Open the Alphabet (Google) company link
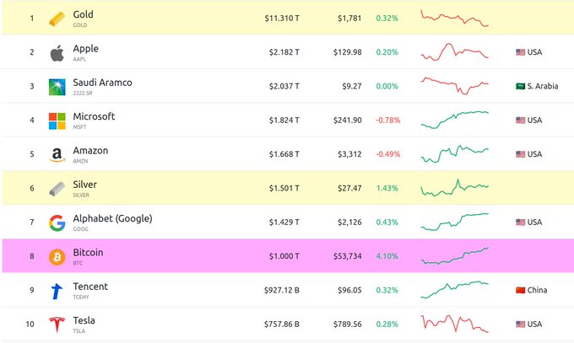574x343 pixels. [113, 218]
